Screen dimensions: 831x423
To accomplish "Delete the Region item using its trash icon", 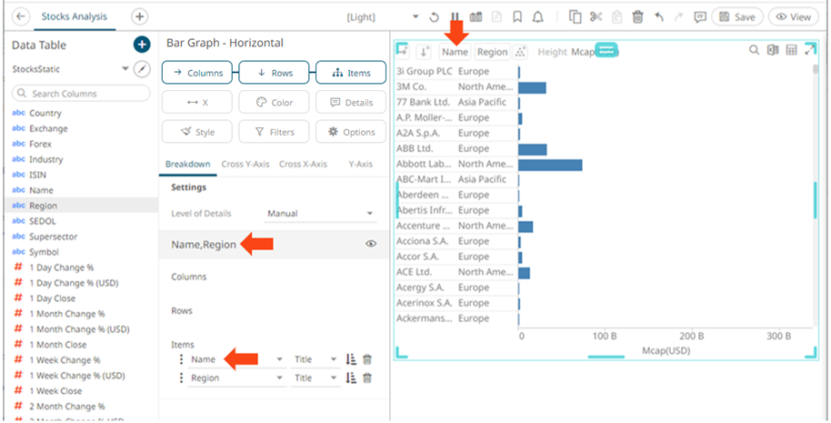I will (x=367, y=378).
